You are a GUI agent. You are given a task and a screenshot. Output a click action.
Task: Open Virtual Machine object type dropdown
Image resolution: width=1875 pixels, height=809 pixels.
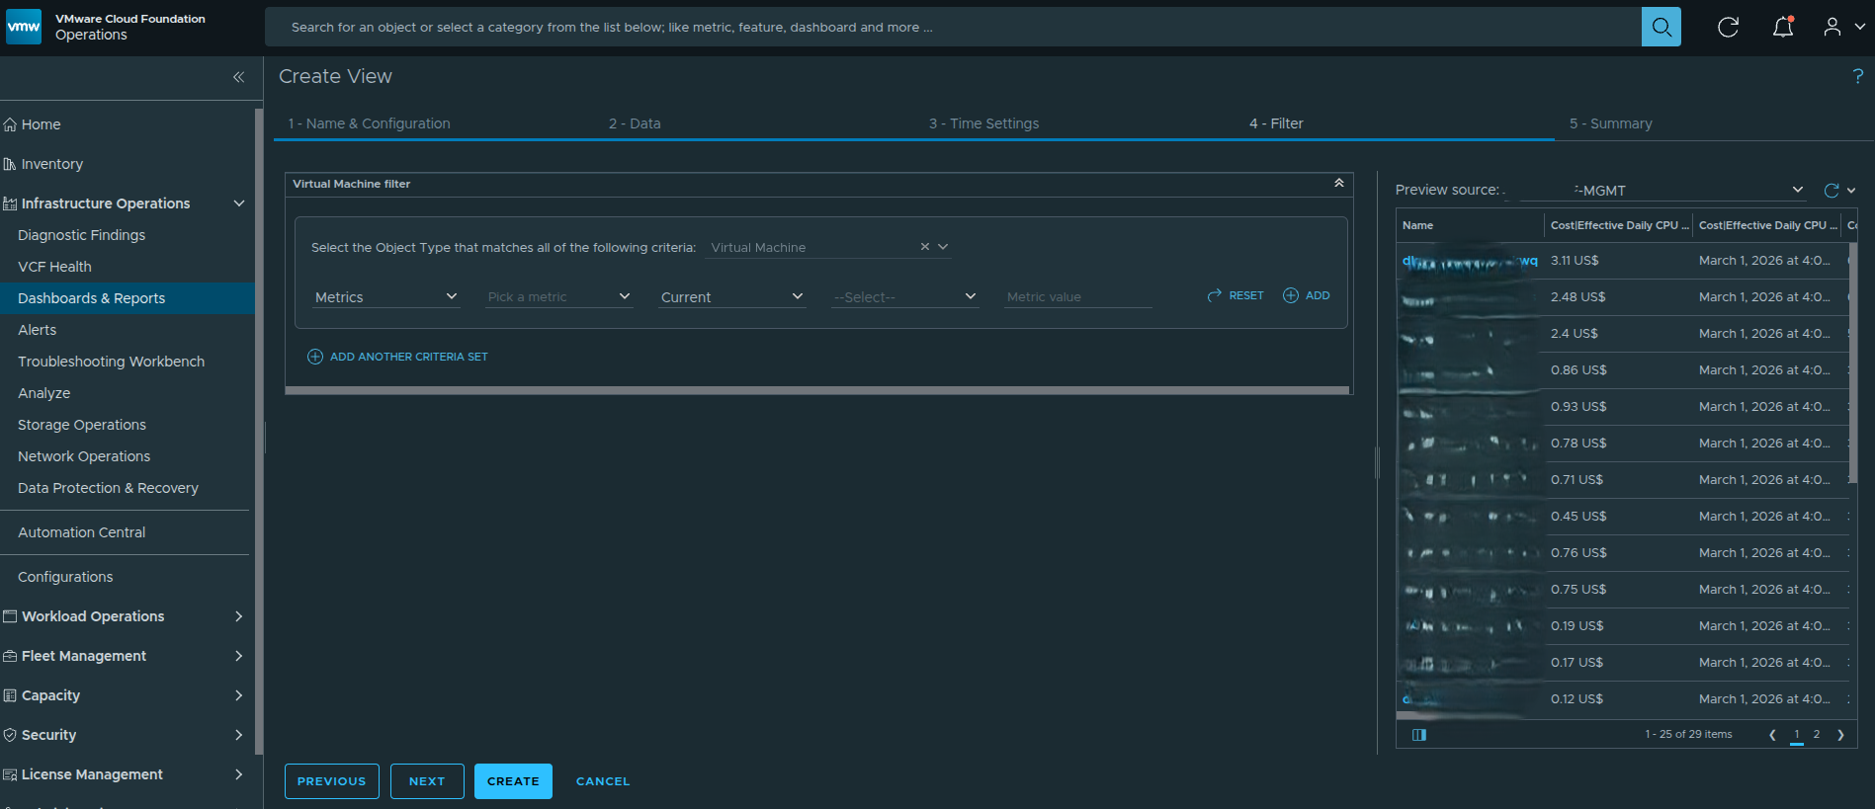[943, 247]
